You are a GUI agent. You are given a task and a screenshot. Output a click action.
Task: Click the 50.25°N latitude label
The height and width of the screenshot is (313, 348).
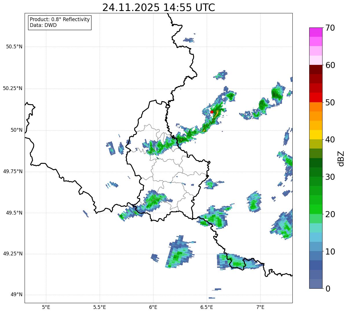(x=12, y=88)
